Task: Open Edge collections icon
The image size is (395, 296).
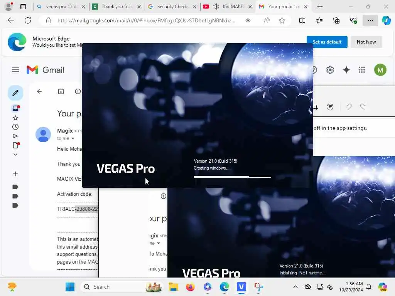Action: 336,20
